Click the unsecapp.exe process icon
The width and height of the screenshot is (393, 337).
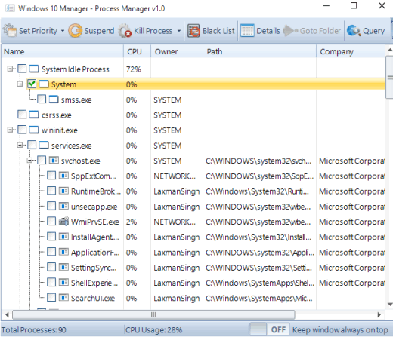tap(63, 206)
